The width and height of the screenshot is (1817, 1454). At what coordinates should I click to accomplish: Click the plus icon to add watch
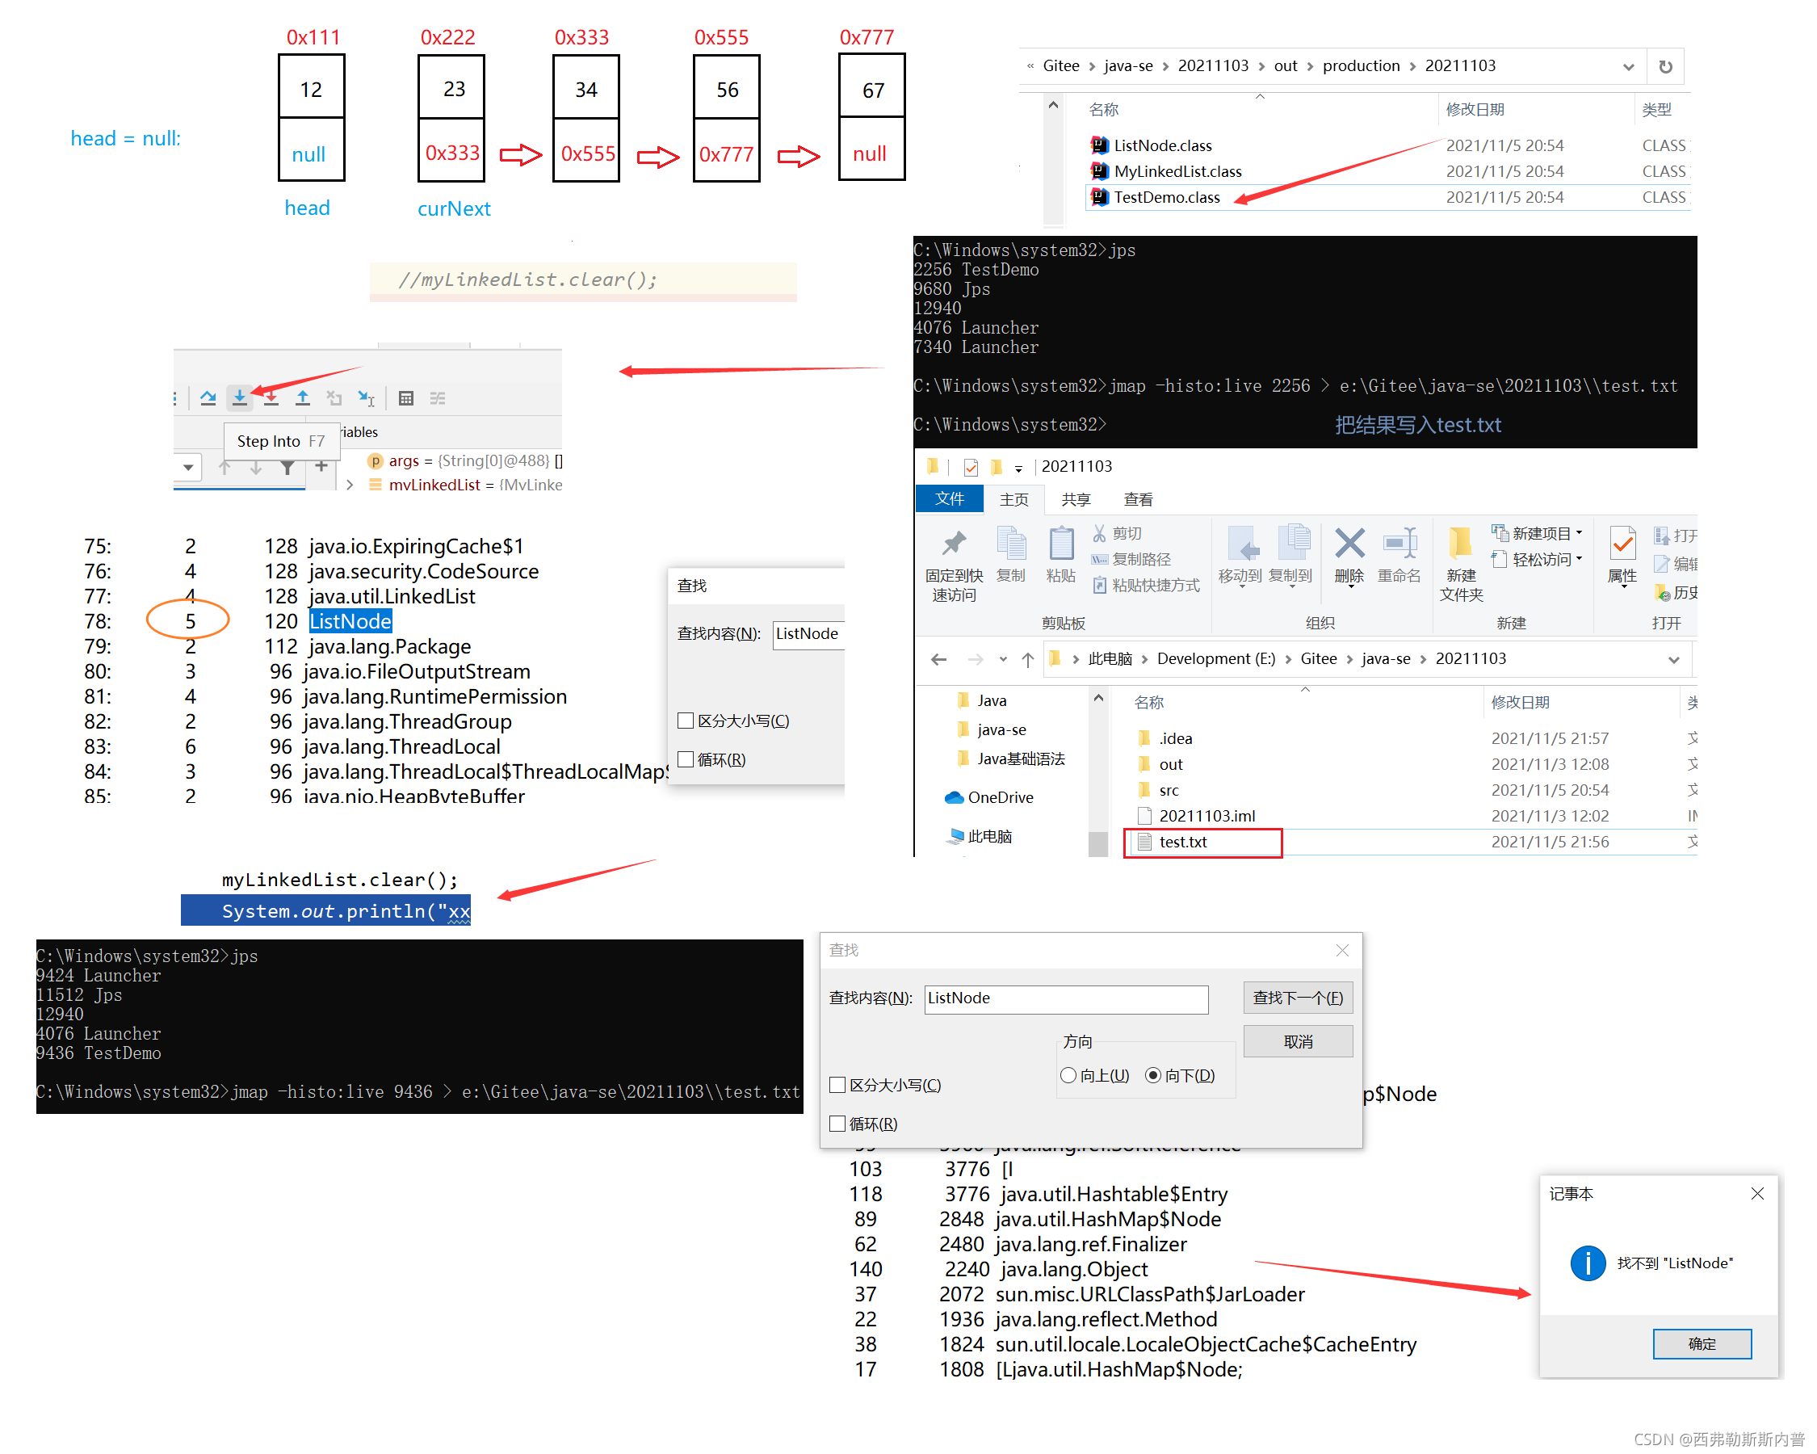[x=321, y=466]
